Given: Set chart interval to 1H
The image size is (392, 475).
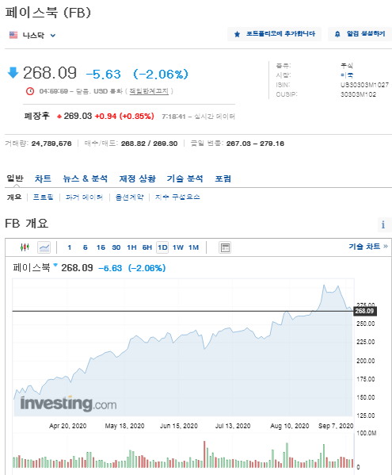Looking at the screenshot, I should point(131,247).
